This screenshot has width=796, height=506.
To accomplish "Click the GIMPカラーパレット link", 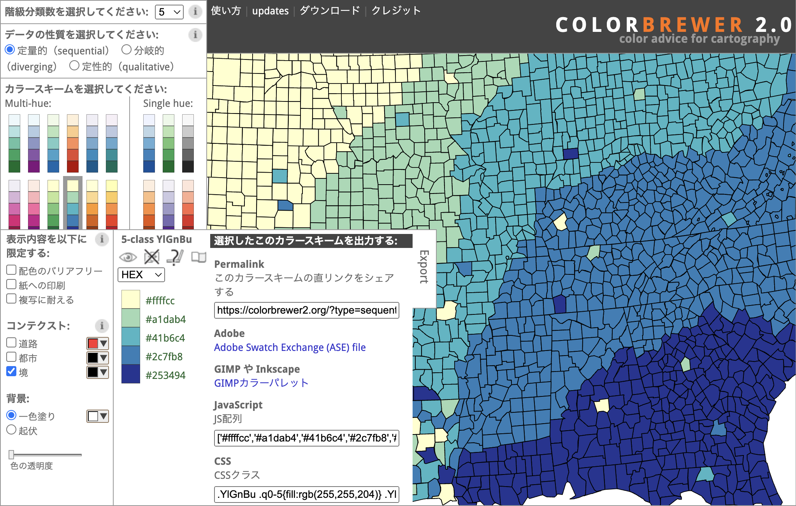I will tap(261, 383).
